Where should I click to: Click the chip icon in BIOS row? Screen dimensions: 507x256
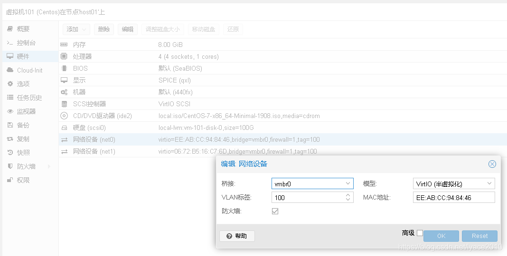[x=64, y=68]
